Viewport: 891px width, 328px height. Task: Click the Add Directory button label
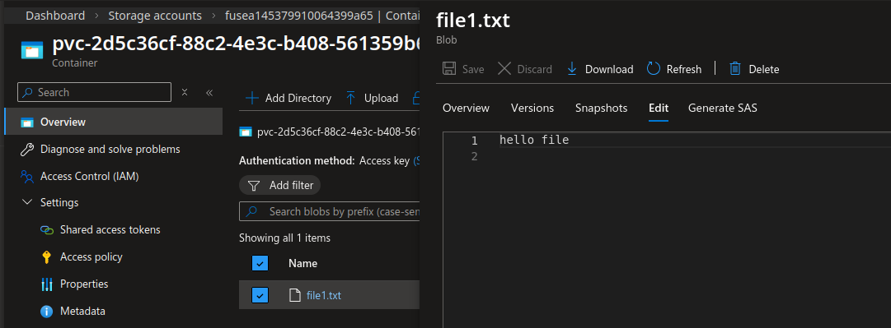tap(298, 98)
